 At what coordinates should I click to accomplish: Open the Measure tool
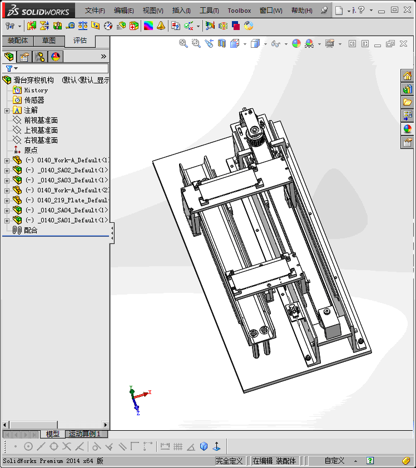[x=70, y=26]
